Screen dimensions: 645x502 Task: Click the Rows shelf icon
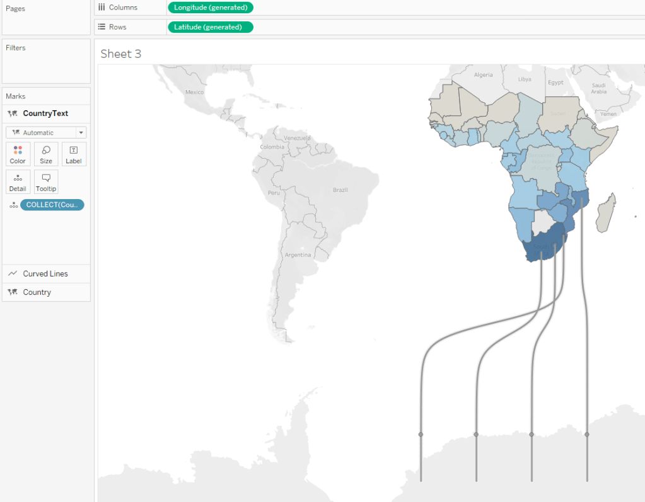(x=102, y=27)
